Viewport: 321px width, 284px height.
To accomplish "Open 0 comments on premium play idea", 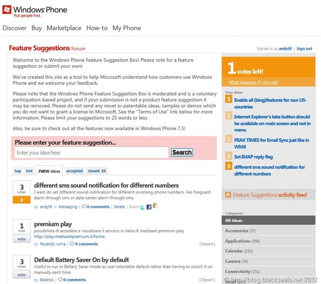I will 86,244.
